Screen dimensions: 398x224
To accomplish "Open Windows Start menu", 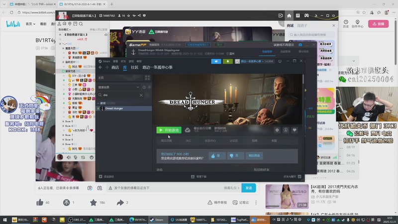I will click(x=4, y=220).
